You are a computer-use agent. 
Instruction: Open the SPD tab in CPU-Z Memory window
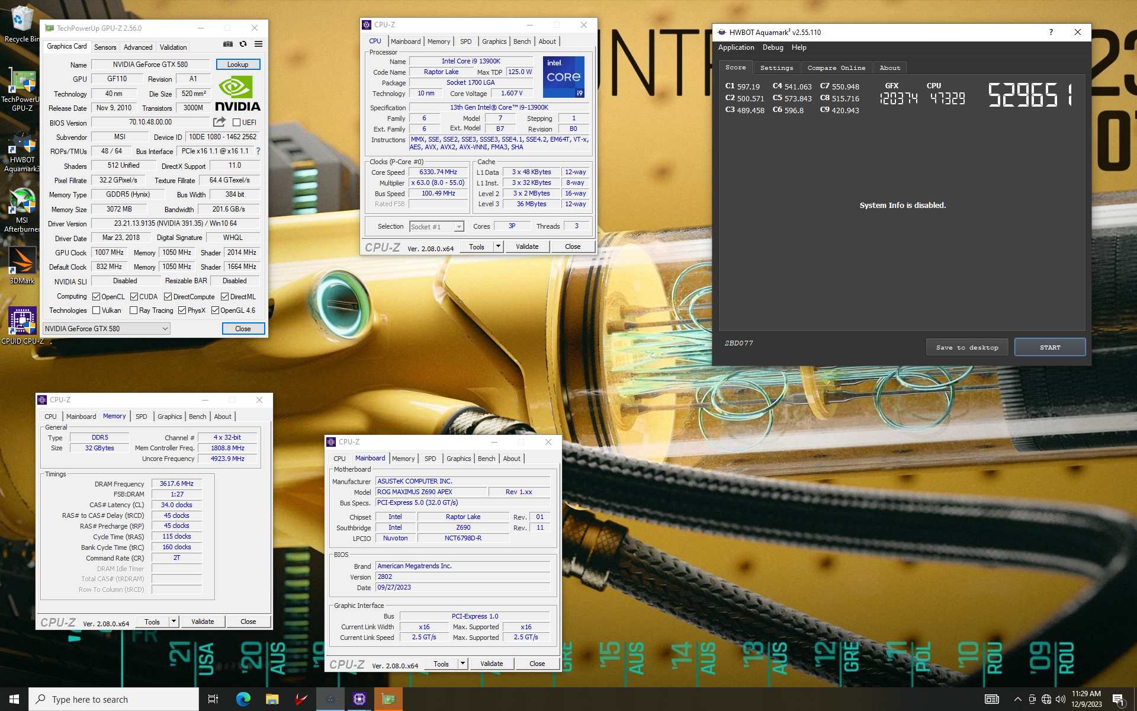[141, 417]
